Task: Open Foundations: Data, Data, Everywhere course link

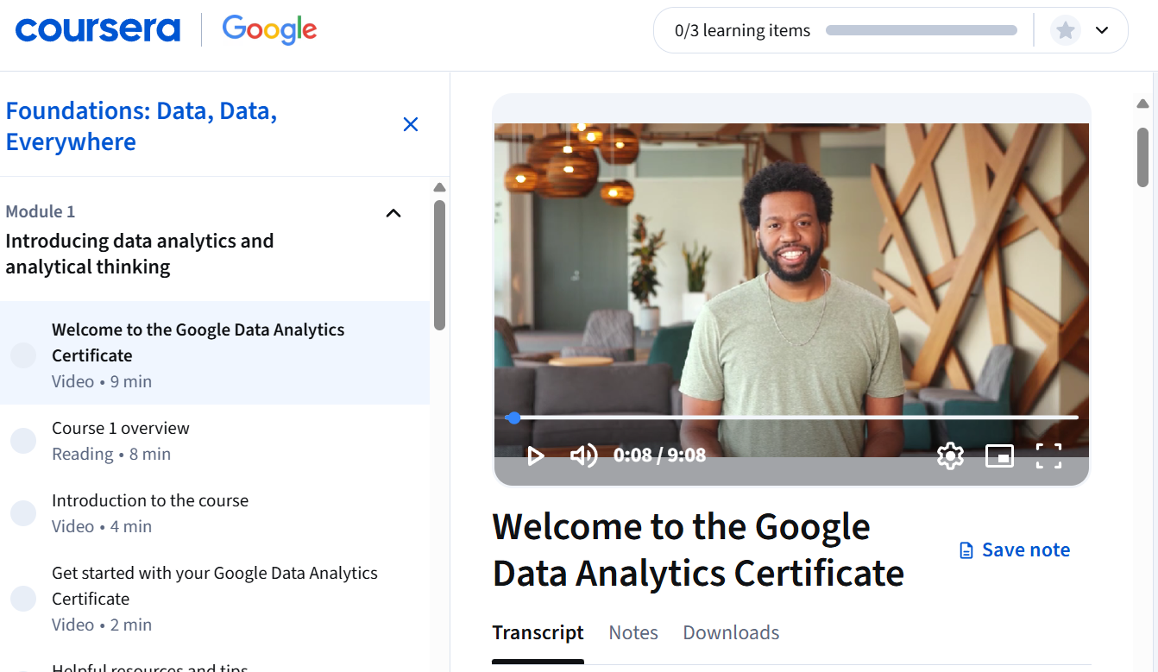Action: click(142, 126)
